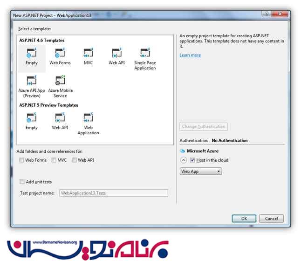The width and height of the screenshot is (301, 261).
Task: Enable the Web Forms core references checkbox
Action: 21,160
